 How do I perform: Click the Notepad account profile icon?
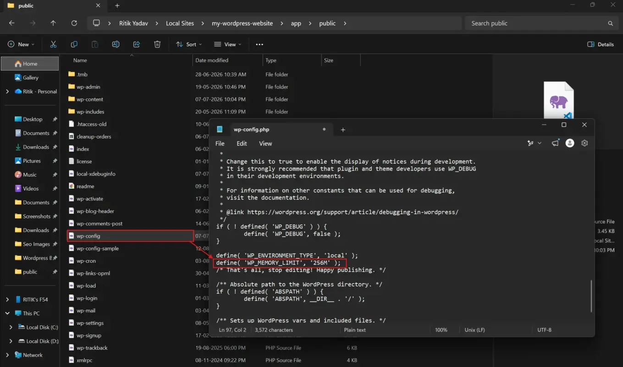tap(570, 143)
